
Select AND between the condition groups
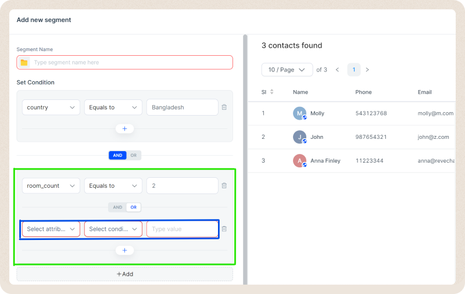click(117, 155)
